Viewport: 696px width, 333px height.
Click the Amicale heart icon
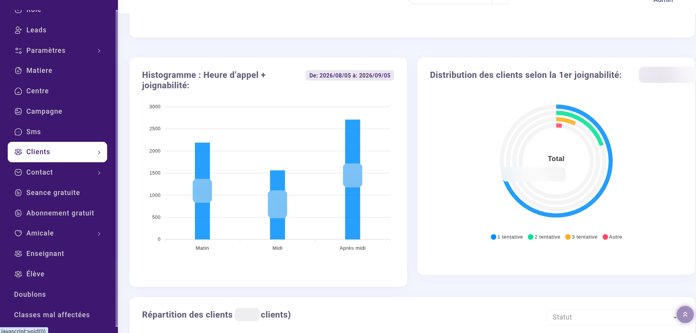(x=18, y=233)
